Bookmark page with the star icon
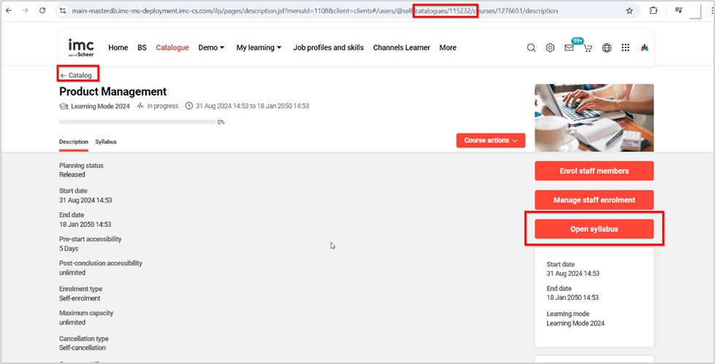 (x=629, y=11)
